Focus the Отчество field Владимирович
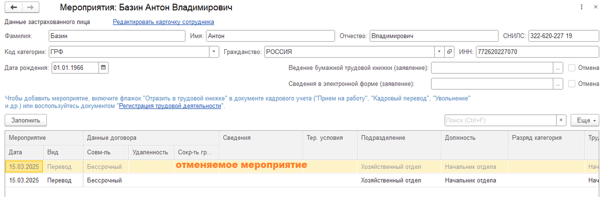 434,36
